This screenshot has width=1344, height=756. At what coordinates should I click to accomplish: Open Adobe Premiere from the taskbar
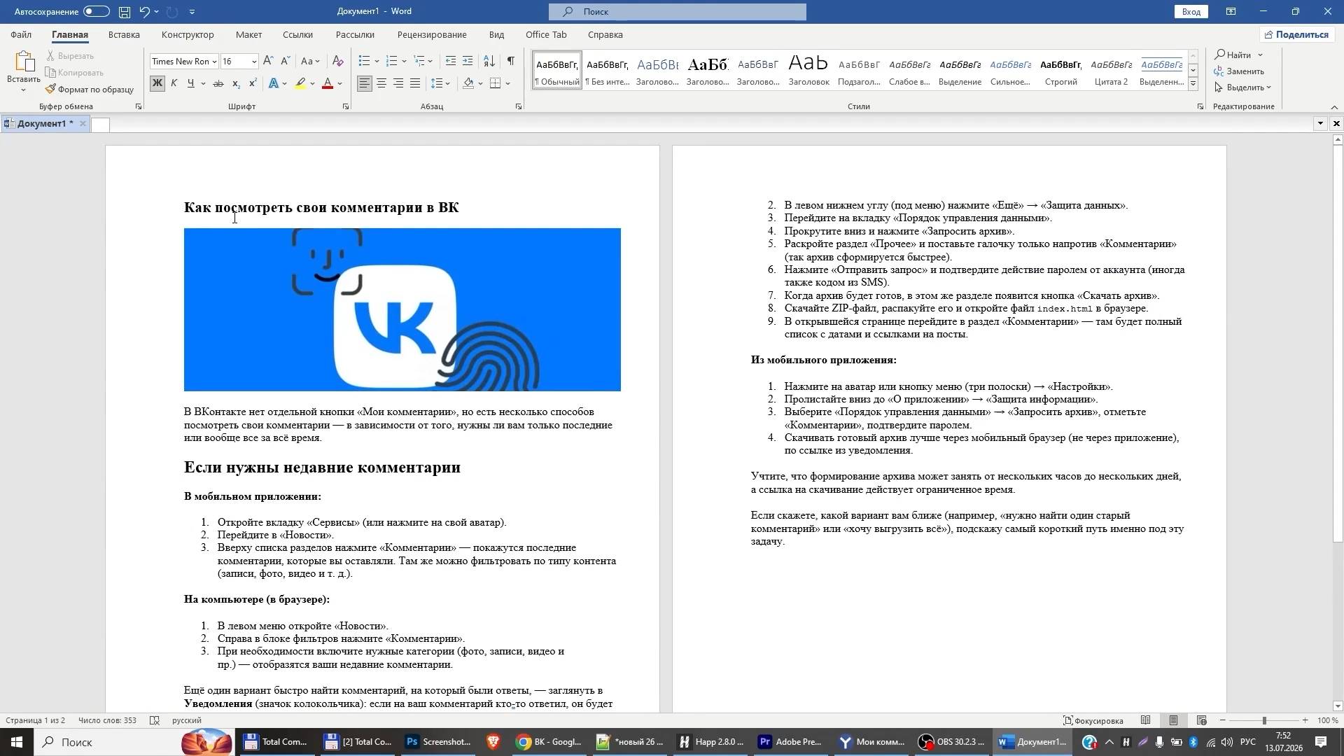[x=792, y=742]
